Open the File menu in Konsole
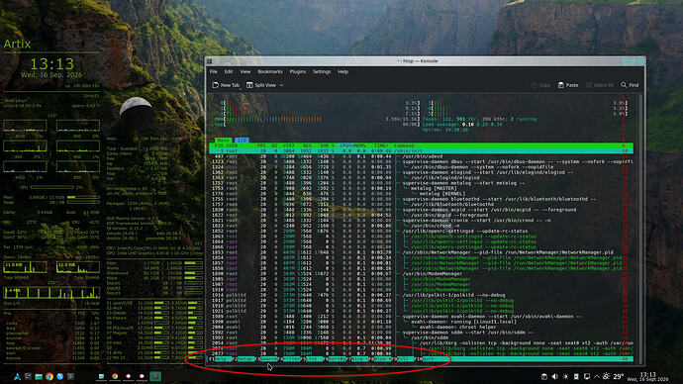683x384 pixels. [214, 72]
